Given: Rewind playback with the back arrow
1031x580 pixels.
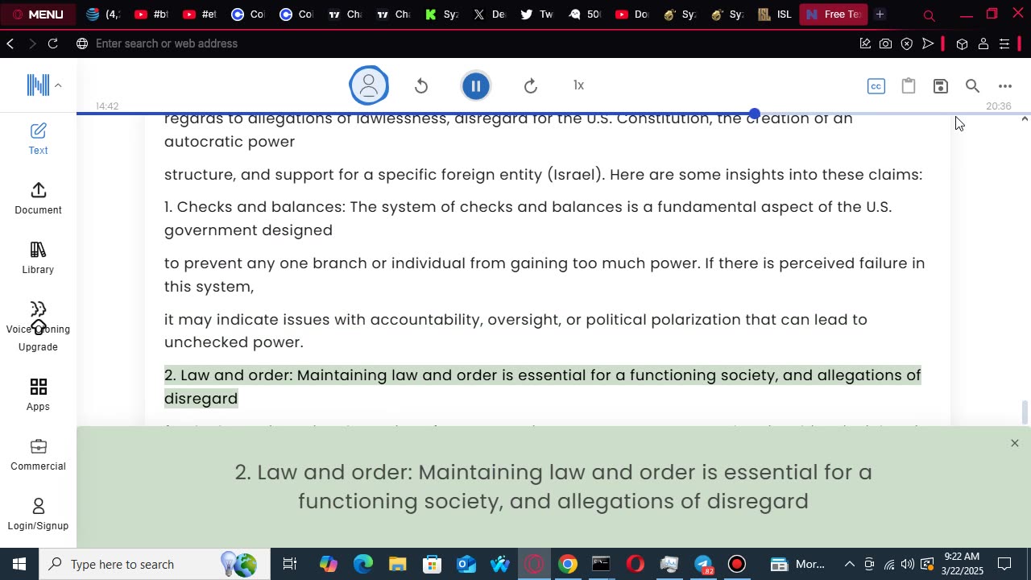Looking at the screenshot, I should pyautogui.click(x=421, y=85).
